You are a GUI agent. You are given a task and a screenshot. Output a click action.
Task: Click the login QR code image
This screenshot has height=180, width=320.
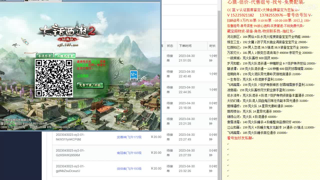(54, 78)
